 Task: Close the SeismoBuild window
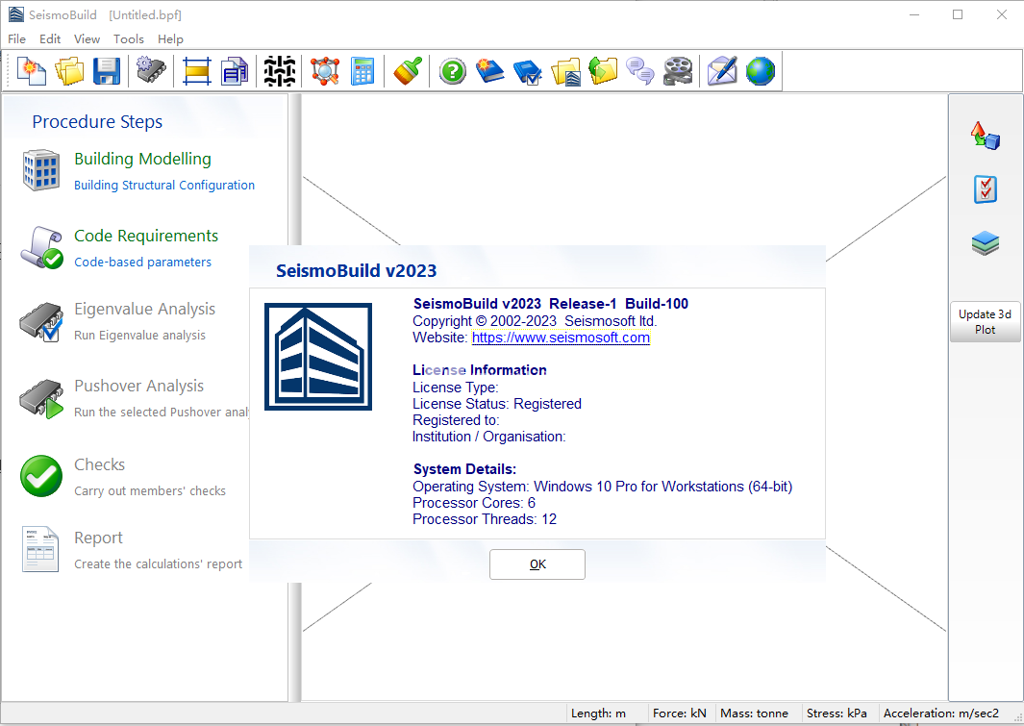(1001, 14)
